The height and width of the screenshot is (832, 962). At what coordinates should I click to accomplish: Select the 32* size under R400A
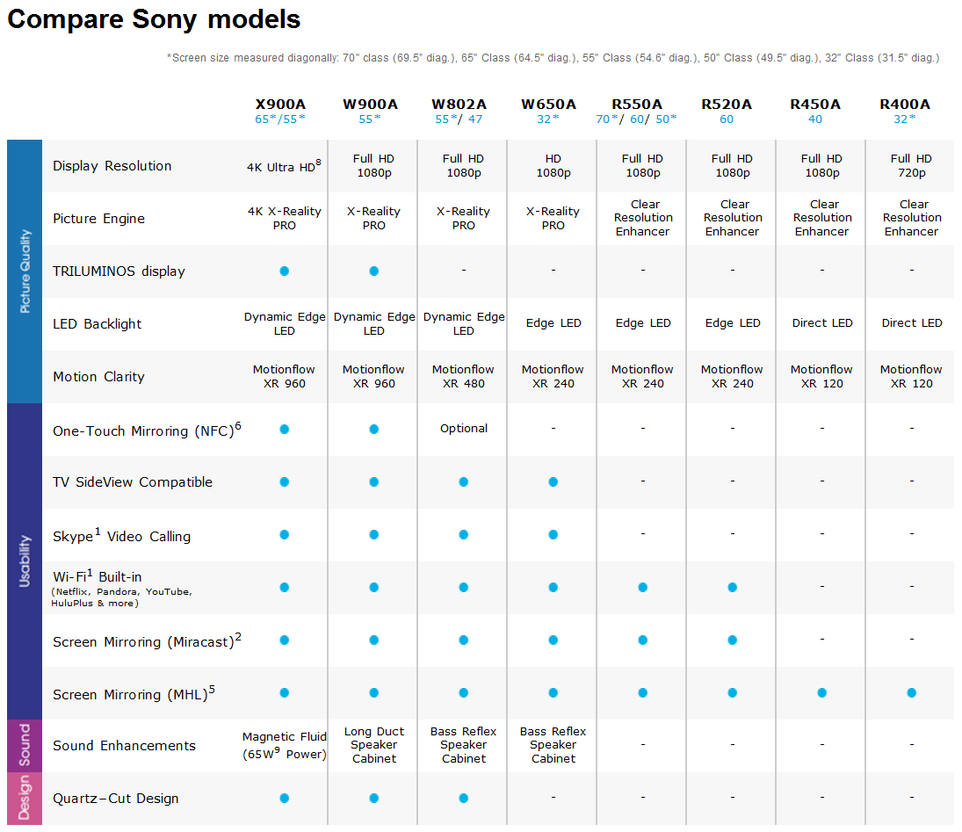(x=905, y=119)
